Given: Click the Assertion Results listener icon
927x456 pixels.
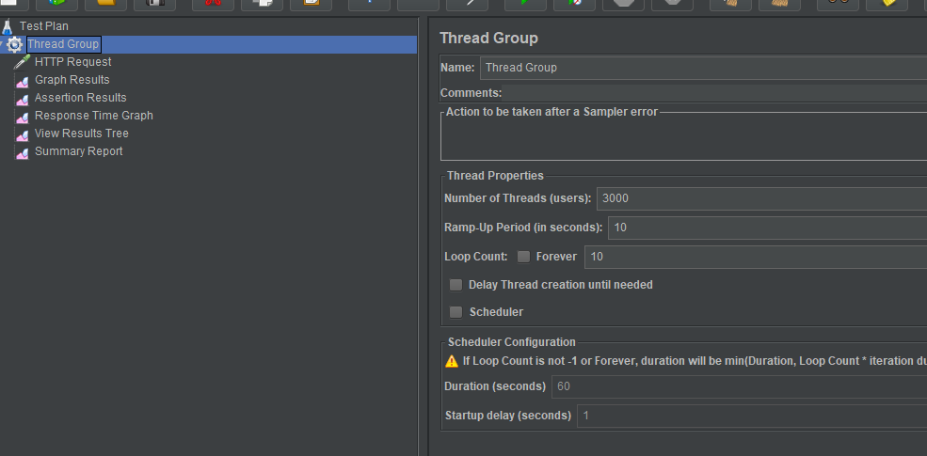Looking at the screenshot, I should tap(23, 99).
